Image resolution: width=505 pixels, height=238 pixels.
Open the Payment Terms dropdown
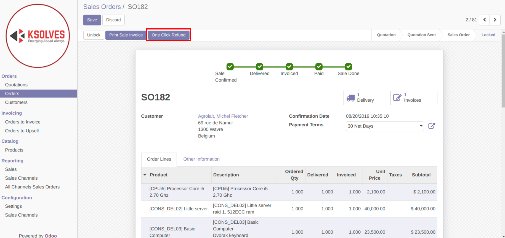(385, 126)
